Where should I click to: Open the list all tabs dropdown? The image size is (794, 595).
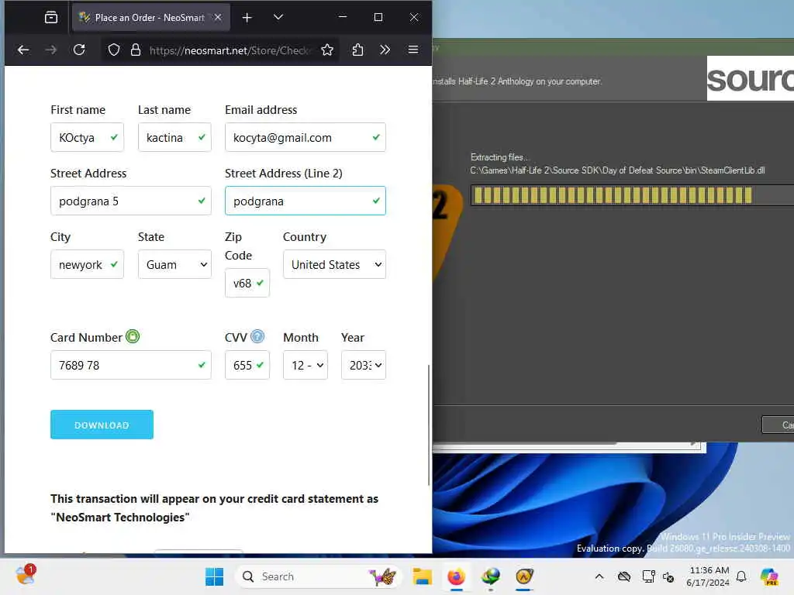[x=278, y=17]
